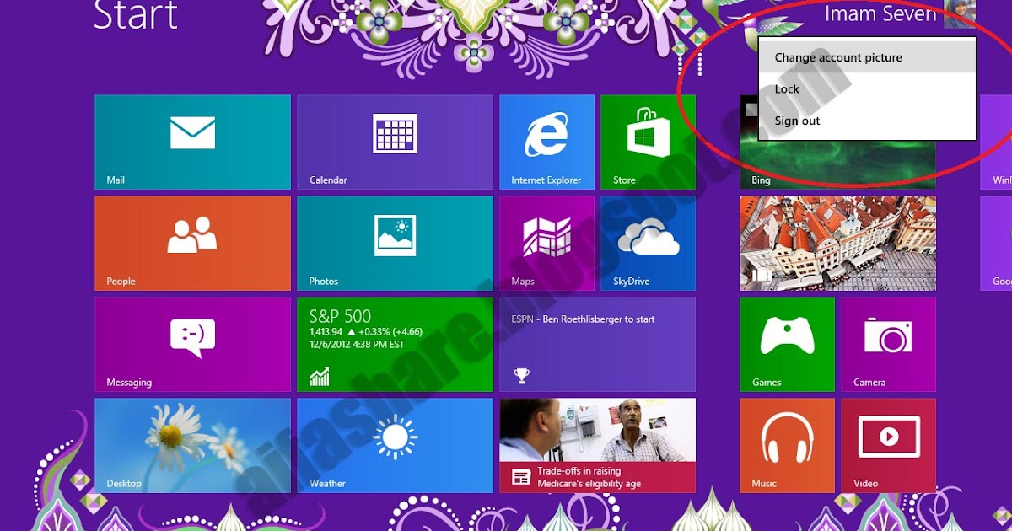The width and height of the screenshot is (1012, 531).
Task: Open the Maps tile folded-map icon
Action: pos(546,236)
